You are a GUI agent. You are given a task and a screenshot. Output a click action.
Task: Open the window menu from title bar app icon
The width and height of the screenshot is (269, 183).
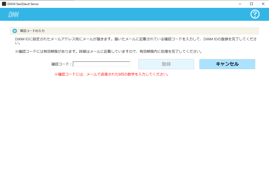pos(4,4)
